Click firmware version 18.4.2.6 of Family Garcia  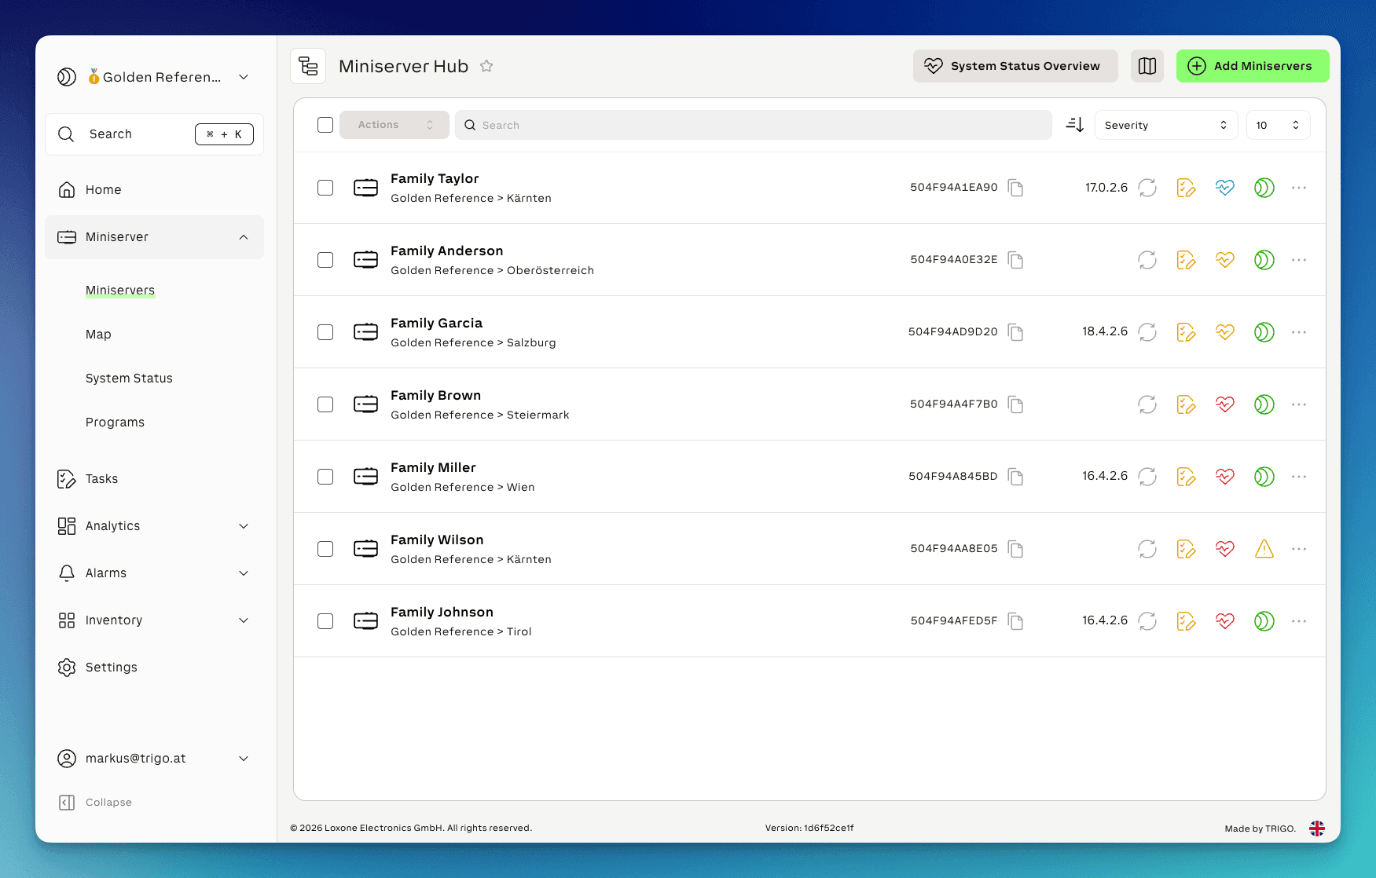coord(1105,331)
